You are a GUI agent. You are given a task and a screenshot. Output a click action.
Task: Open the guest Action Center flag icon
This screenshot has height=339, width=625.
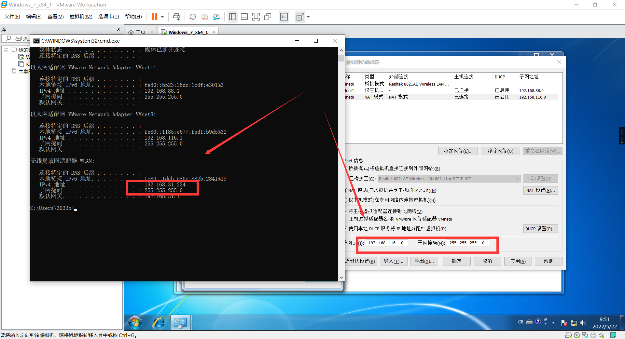pos(564,323)
